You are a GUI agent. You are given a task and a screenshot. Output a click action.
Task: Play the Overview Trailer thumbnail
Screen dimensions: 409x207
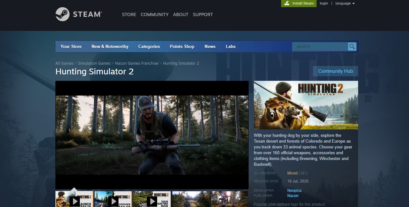[113, 199]
